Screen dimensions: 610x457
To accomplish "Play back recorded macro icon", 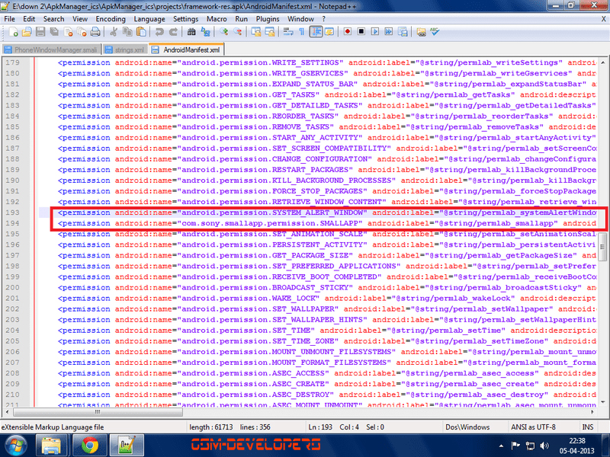I will click(x=375, y=32).
